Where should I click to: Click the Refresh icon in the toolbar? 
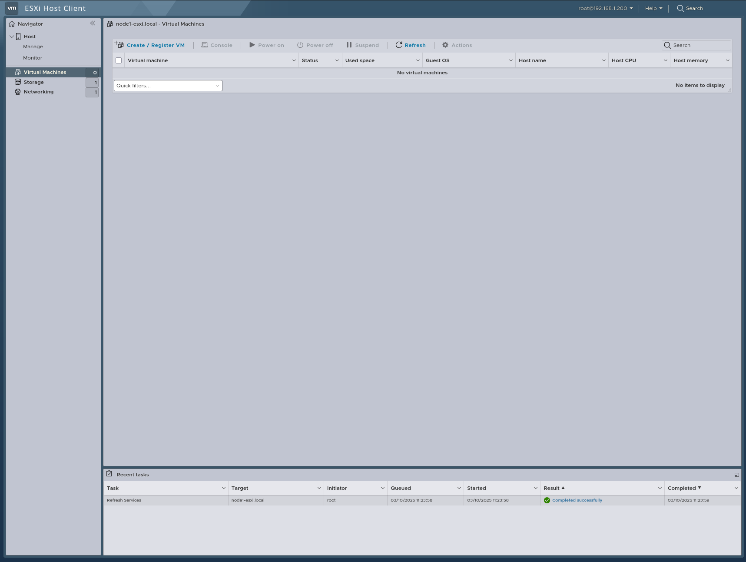398,45
